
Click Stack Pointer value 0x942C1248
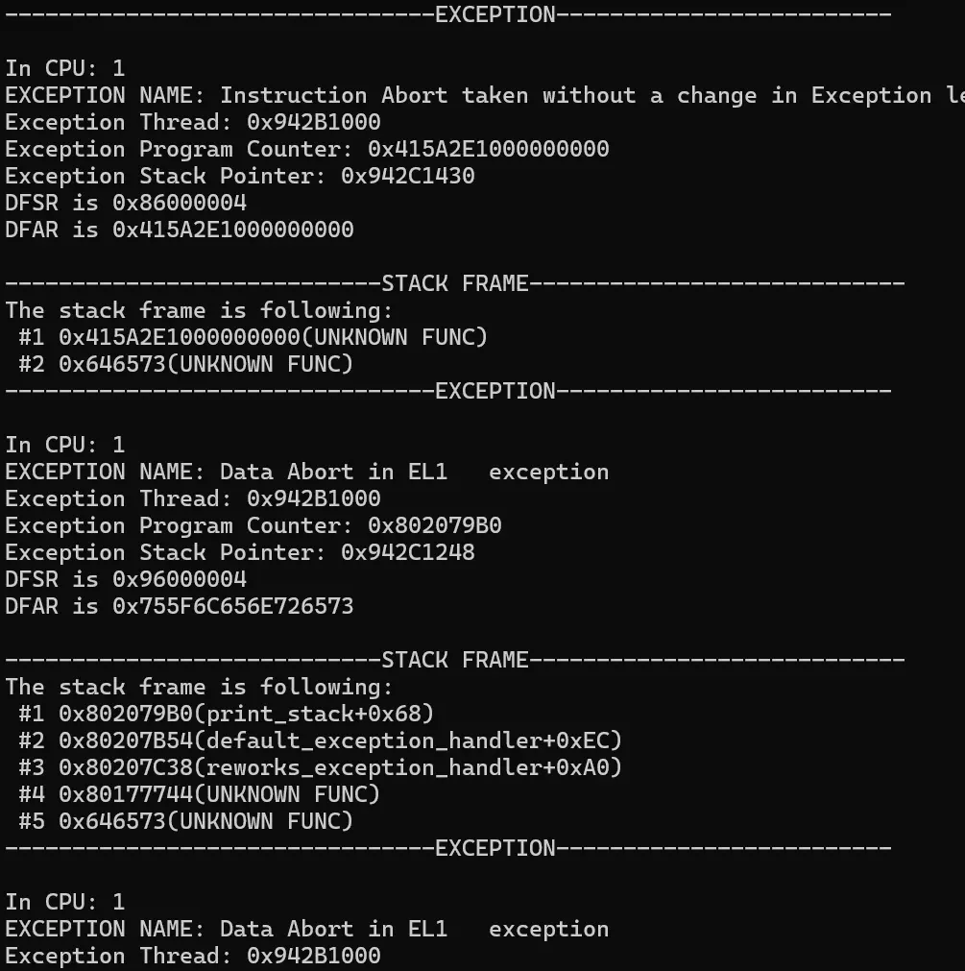[407, 552]
